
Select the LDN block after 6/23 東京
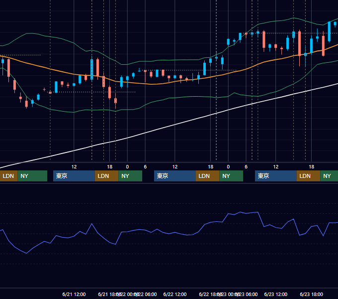pyautogui.click(x=308, y=176)
